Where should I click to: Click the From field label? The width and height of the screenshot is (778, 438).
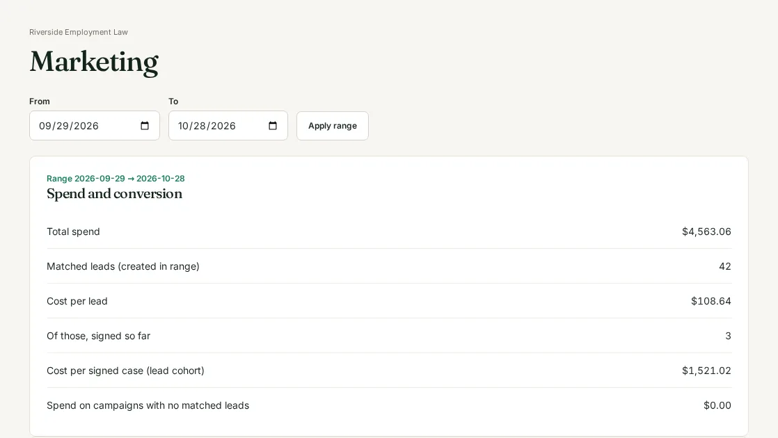(x=39, y=101)
